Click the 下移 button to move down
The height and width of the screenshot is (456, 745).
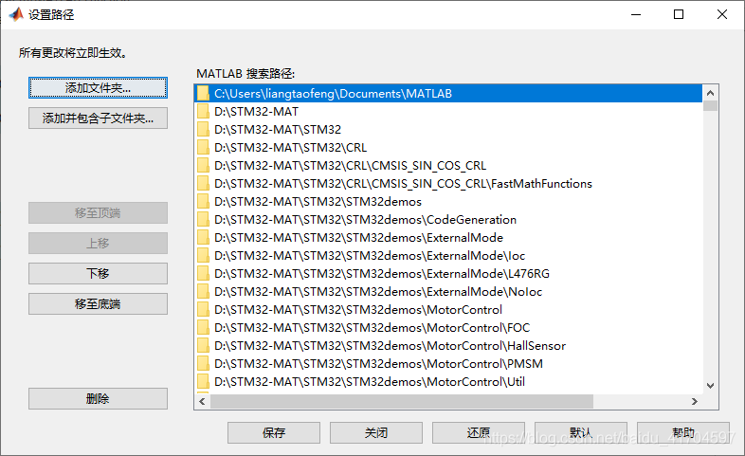[x=98, y=273]
